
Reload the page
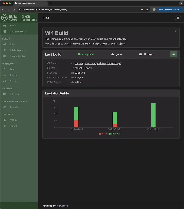click(x=14, y=10)
